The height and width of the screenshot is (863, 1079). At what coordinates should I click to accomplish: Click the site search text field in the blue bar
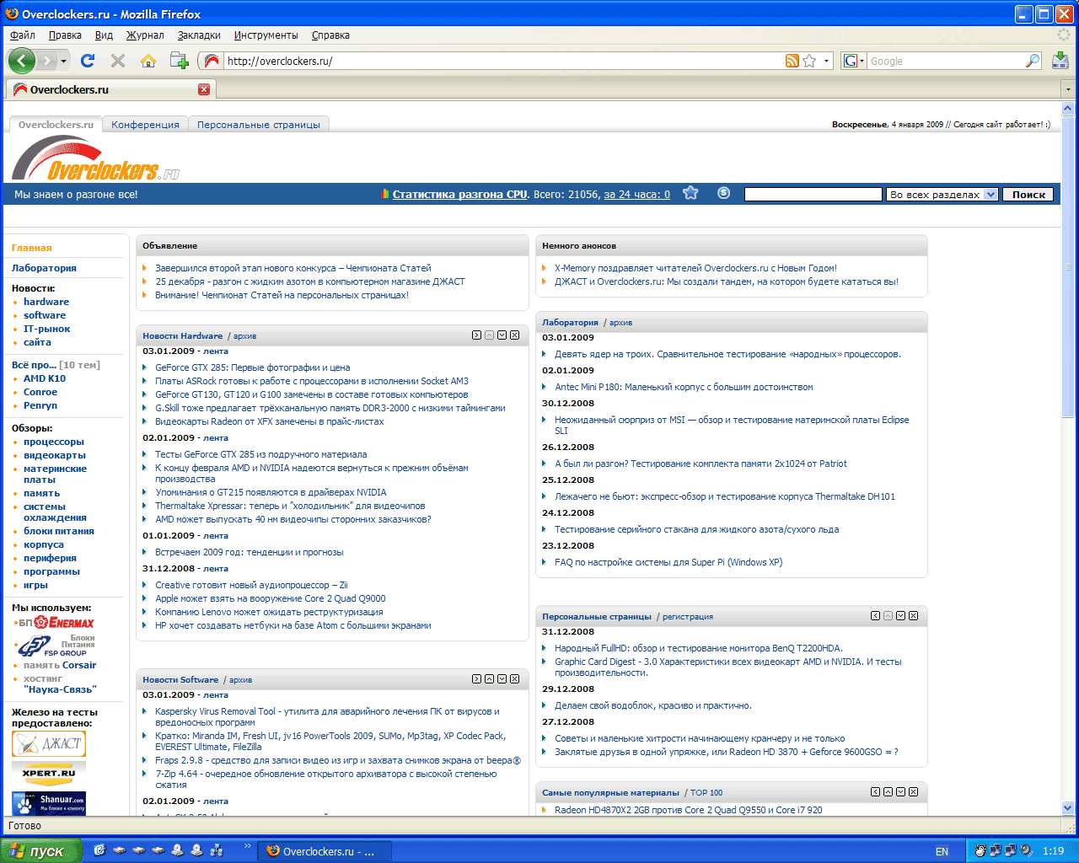tap(813, 195)
